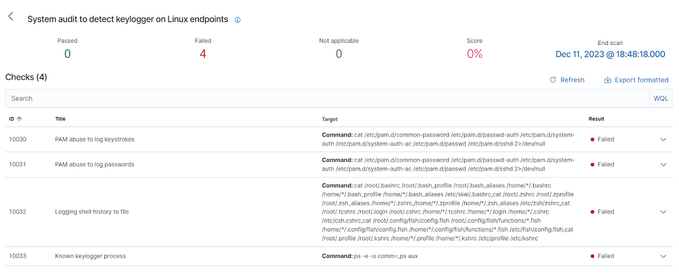
Task: Click the Result column header
Action: [596, 119]
